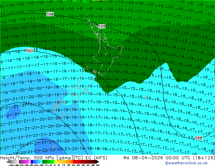Click the '54' value at the scale's right end

pos(98,165)
